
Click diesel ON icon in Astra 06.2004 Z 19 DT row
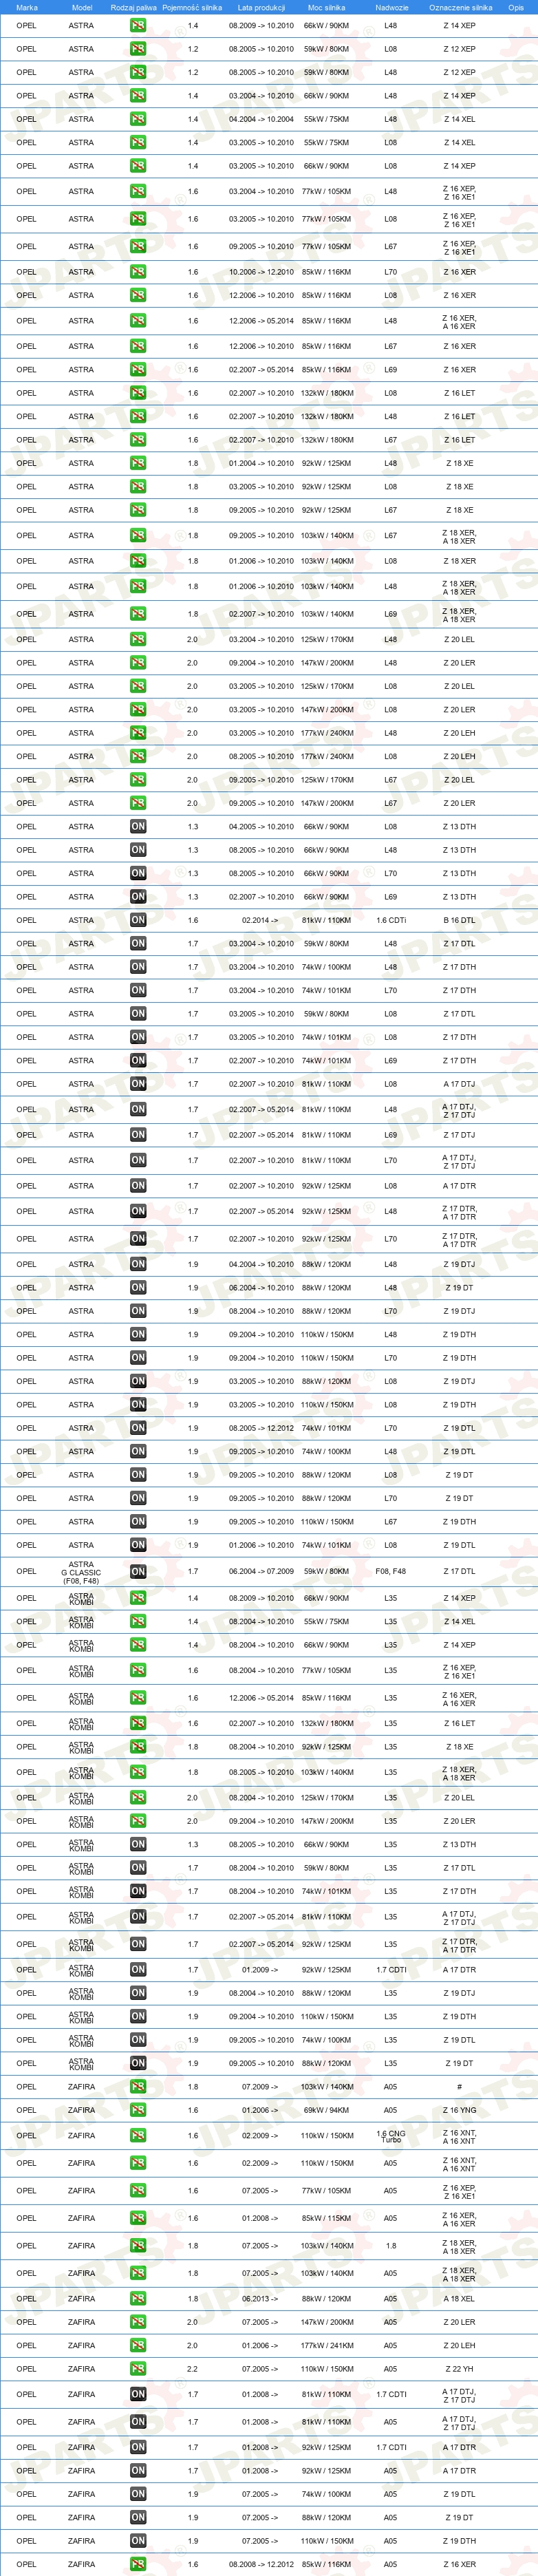138,1288
